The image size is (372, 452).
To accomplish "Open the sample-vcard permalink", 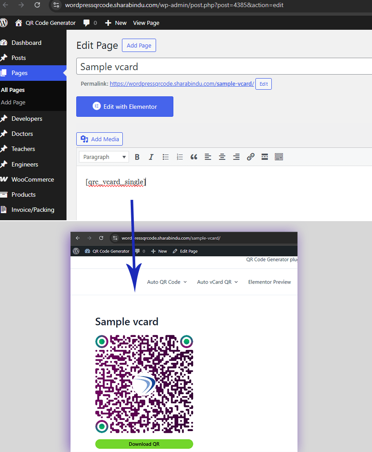I will click(x=182, y=84).
